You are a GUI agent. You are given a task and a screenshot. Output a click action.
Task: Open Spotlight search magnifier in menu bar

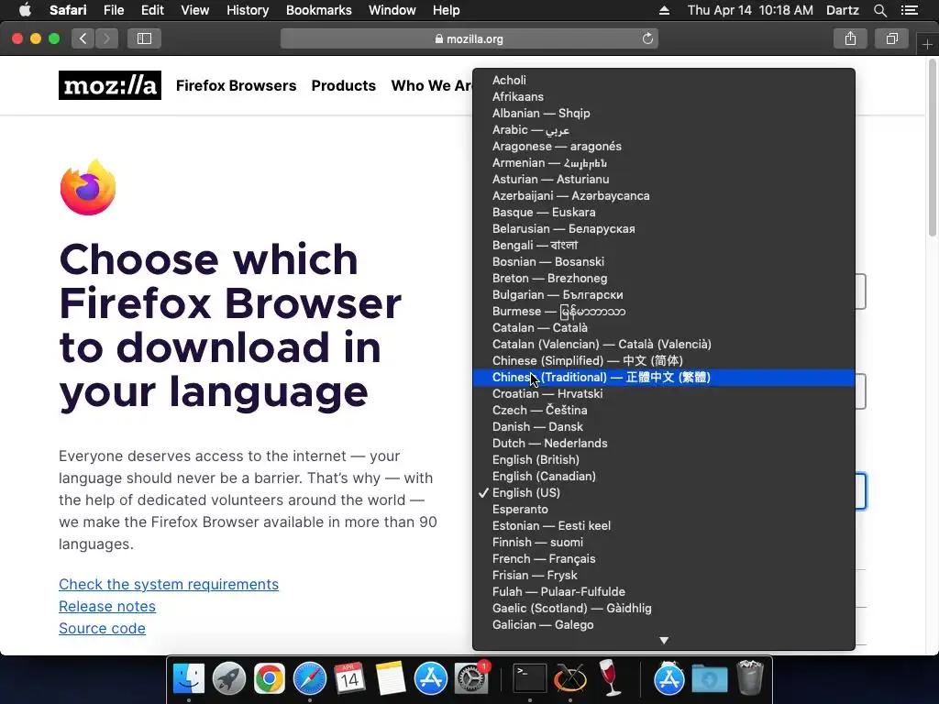880,10
